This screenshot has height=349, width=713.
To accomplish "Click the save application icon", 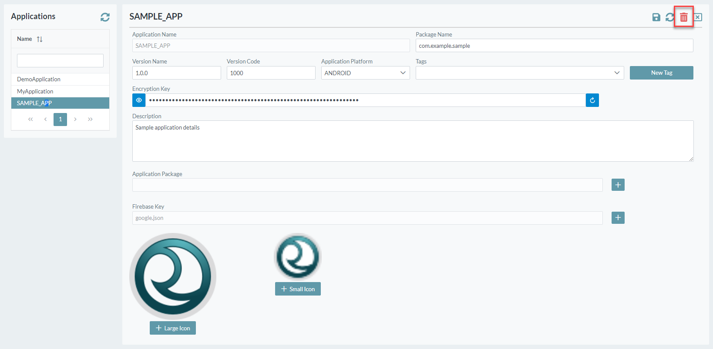I will pos(656,17).
